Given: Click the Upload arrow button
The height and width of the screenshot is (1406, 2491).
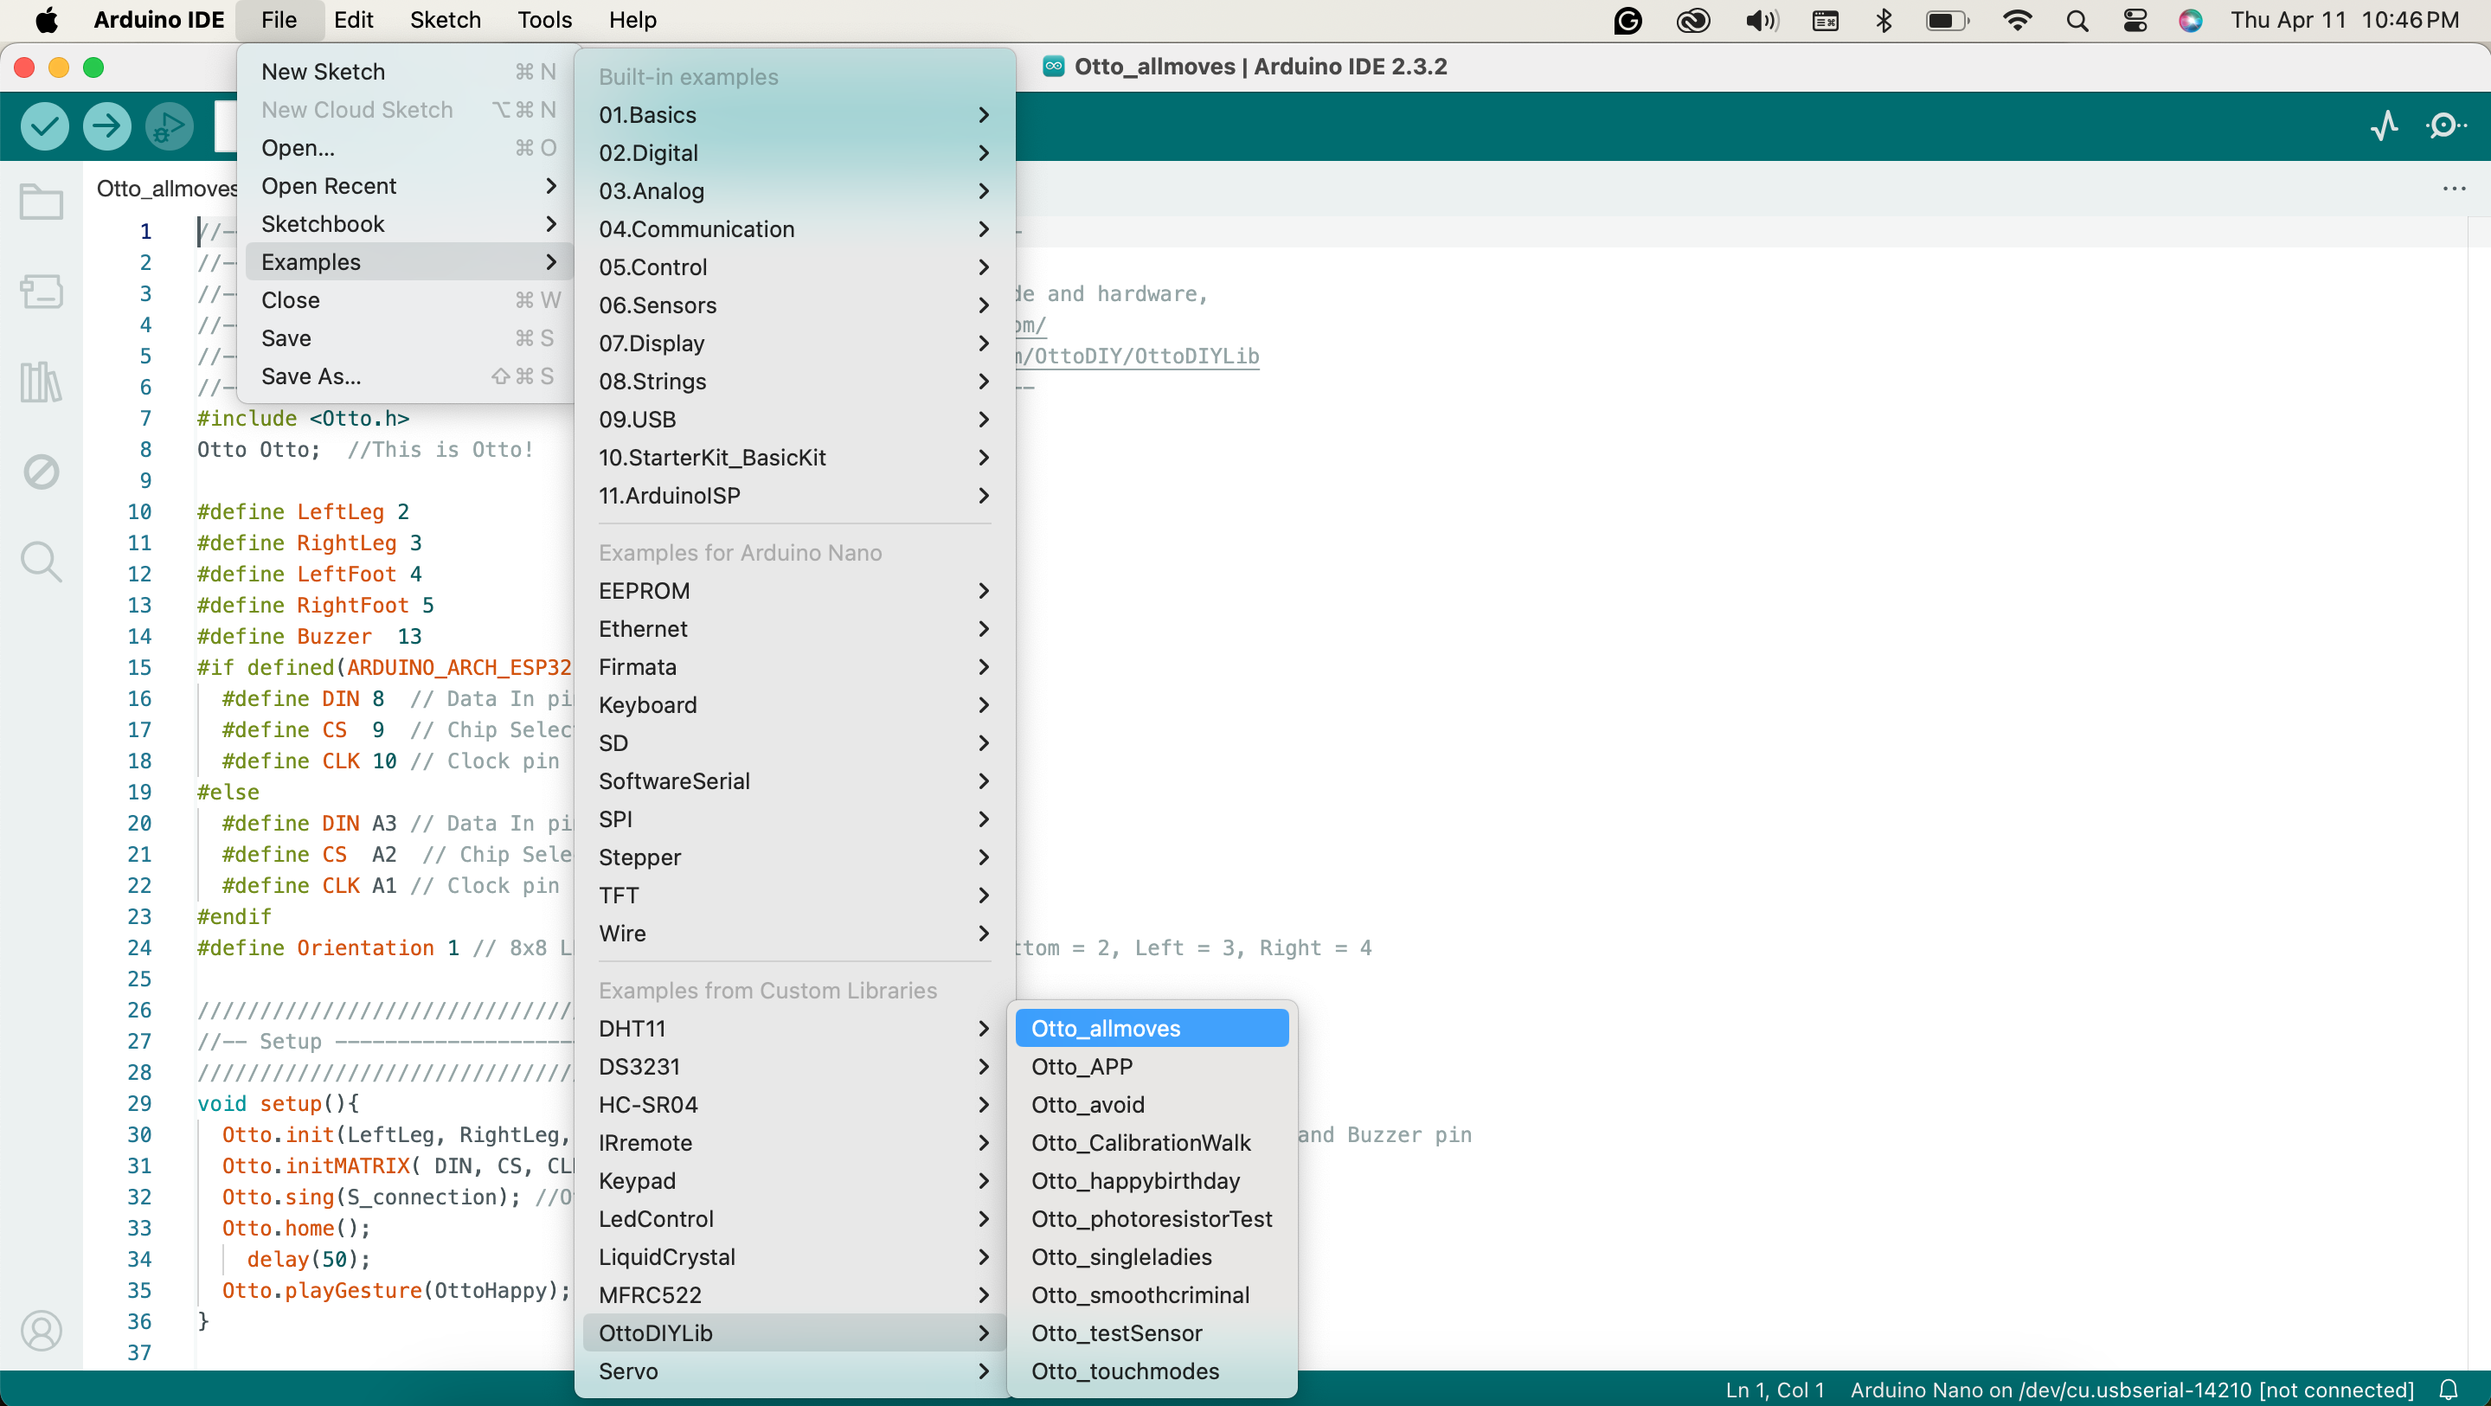Looking at the screenshot, I should 106,125.
